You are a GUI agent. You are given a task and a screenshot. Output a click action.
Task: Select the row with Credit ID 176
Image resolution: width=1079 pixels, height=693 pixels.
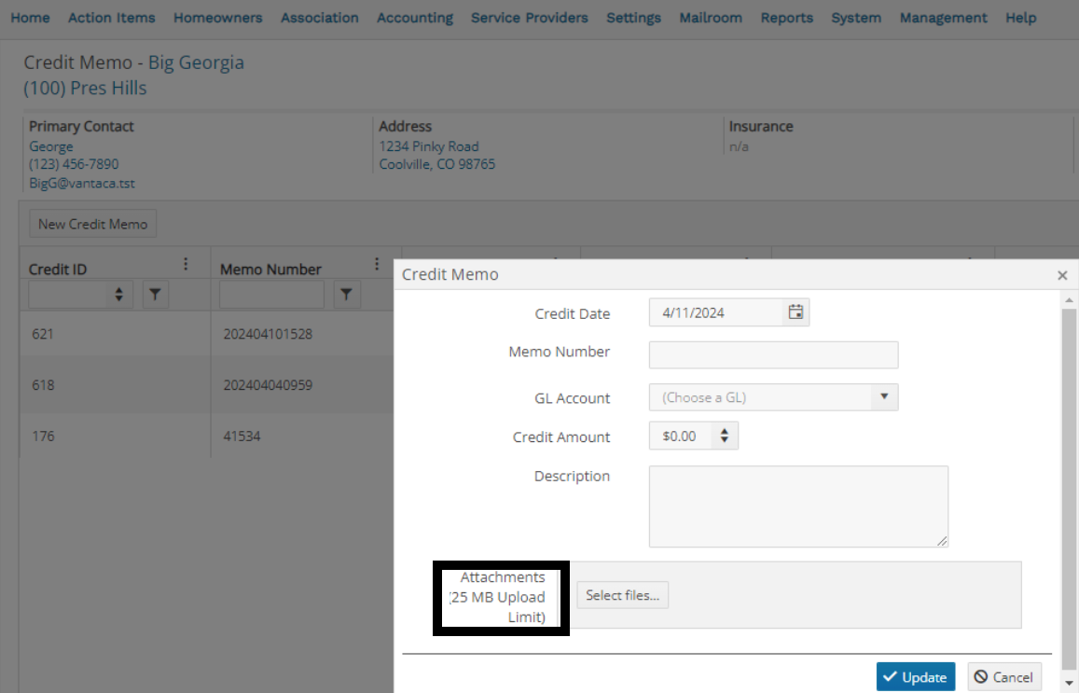[x=206, y=436]
